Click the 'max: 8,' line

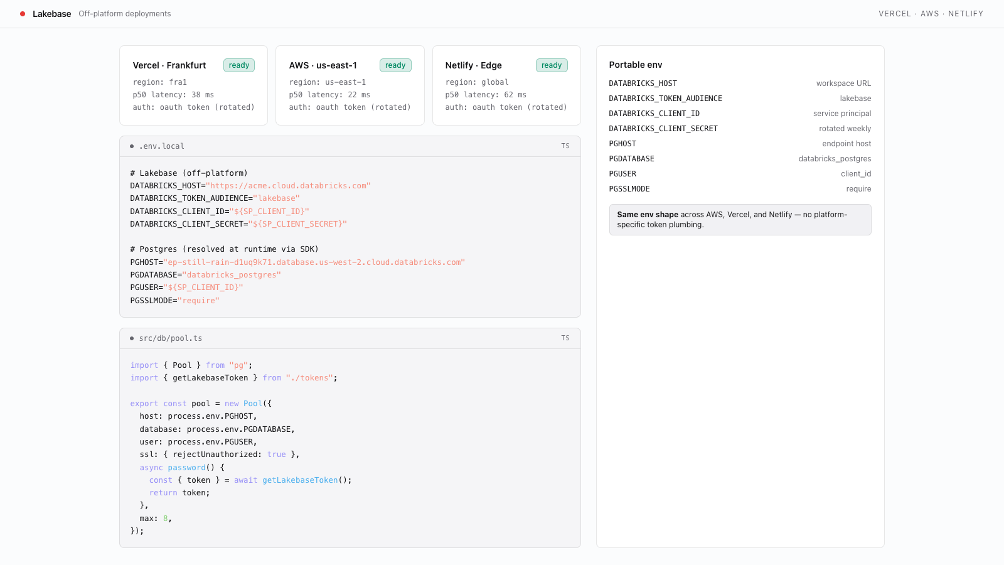tap(156, 519)
